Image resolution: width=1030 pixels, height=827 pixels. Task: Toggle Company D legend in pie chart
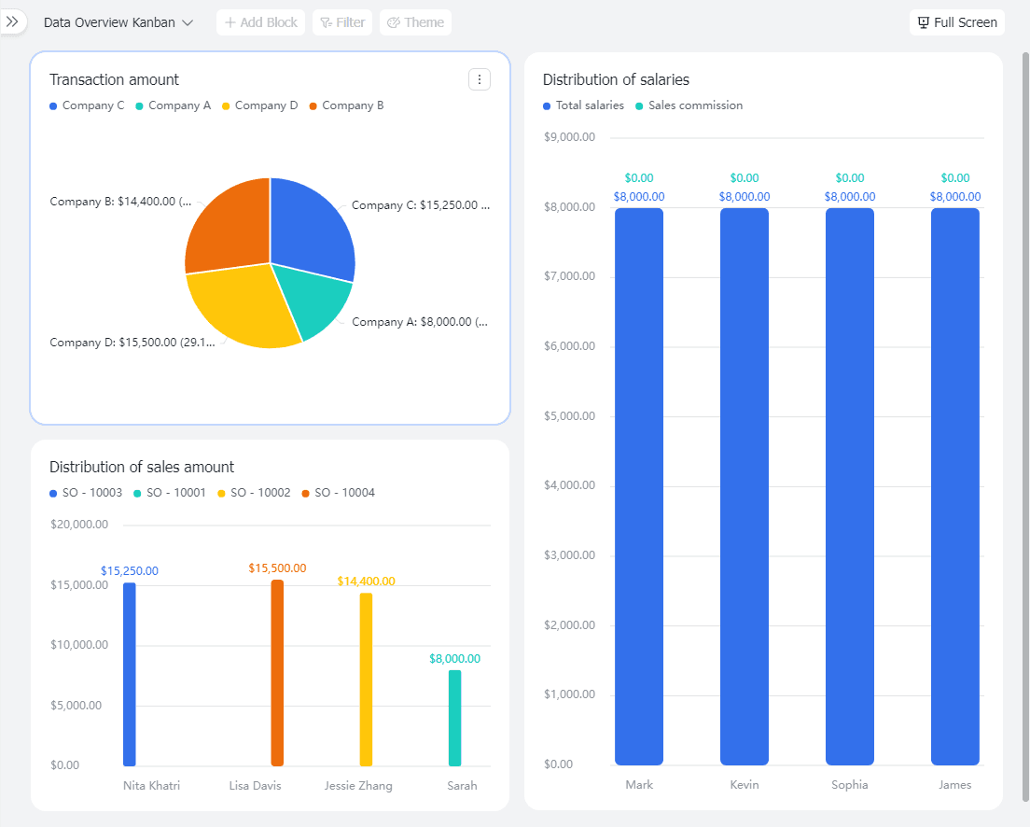pos(260,105)
